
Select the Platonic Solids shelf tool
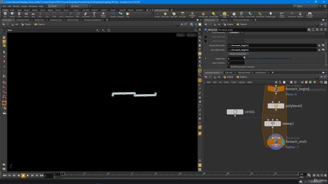tap(103, 15)
